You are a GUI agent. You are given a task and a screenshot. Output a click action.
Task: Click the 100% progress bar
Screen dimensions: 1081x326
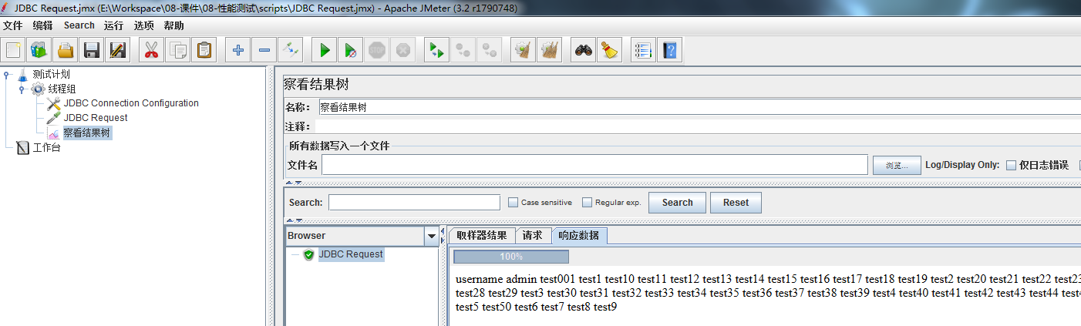[x=511, y=257]
